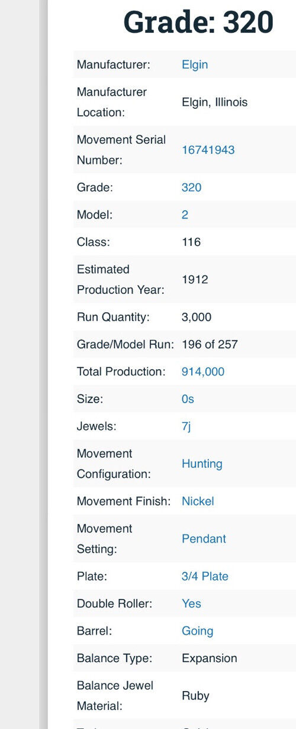Image resolution: width=296 pixels, height=729 pixels.
Task: Open the Nickel movement finish link
Action: coord(198,501)
